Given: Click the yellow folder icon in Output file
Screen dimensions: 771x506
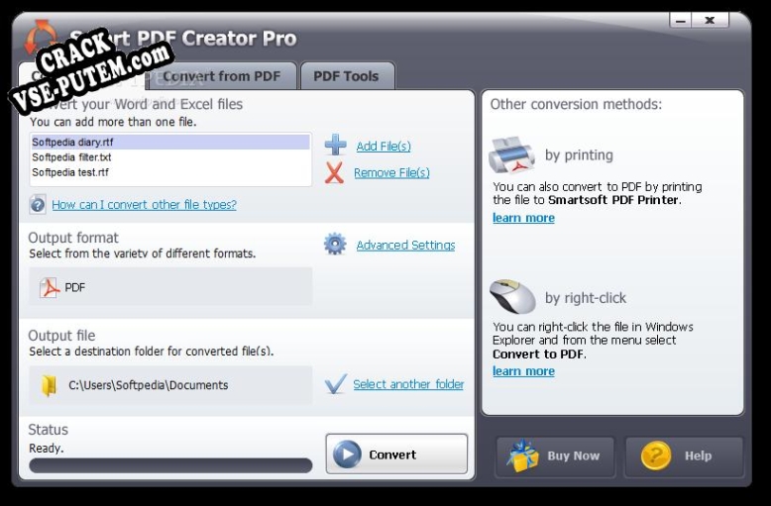Looking at the screenshot, I should pyautogui.click(x=49, y=385).
